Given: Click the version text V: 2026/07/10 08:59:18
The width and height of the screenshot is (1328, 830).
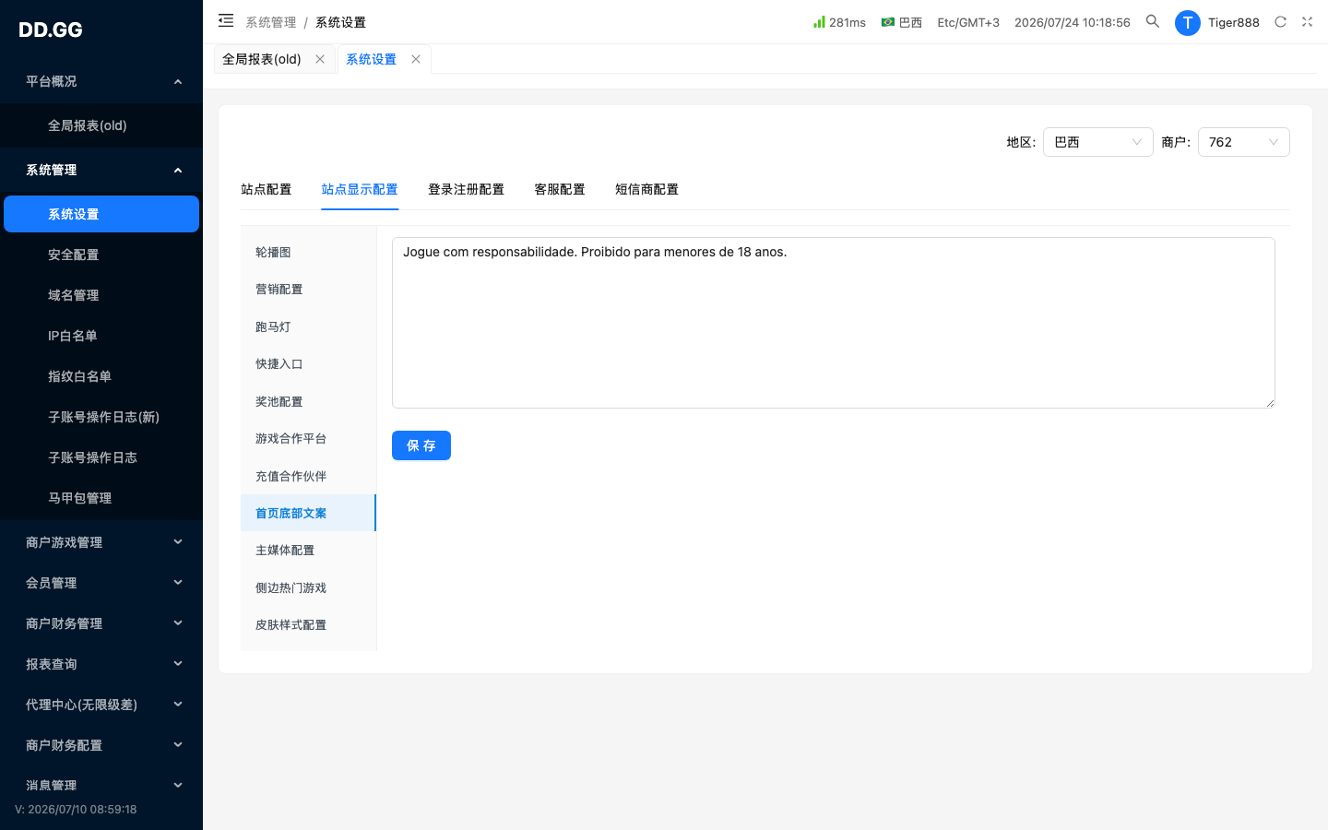Looking at the screenshot, I should point(76,809).
